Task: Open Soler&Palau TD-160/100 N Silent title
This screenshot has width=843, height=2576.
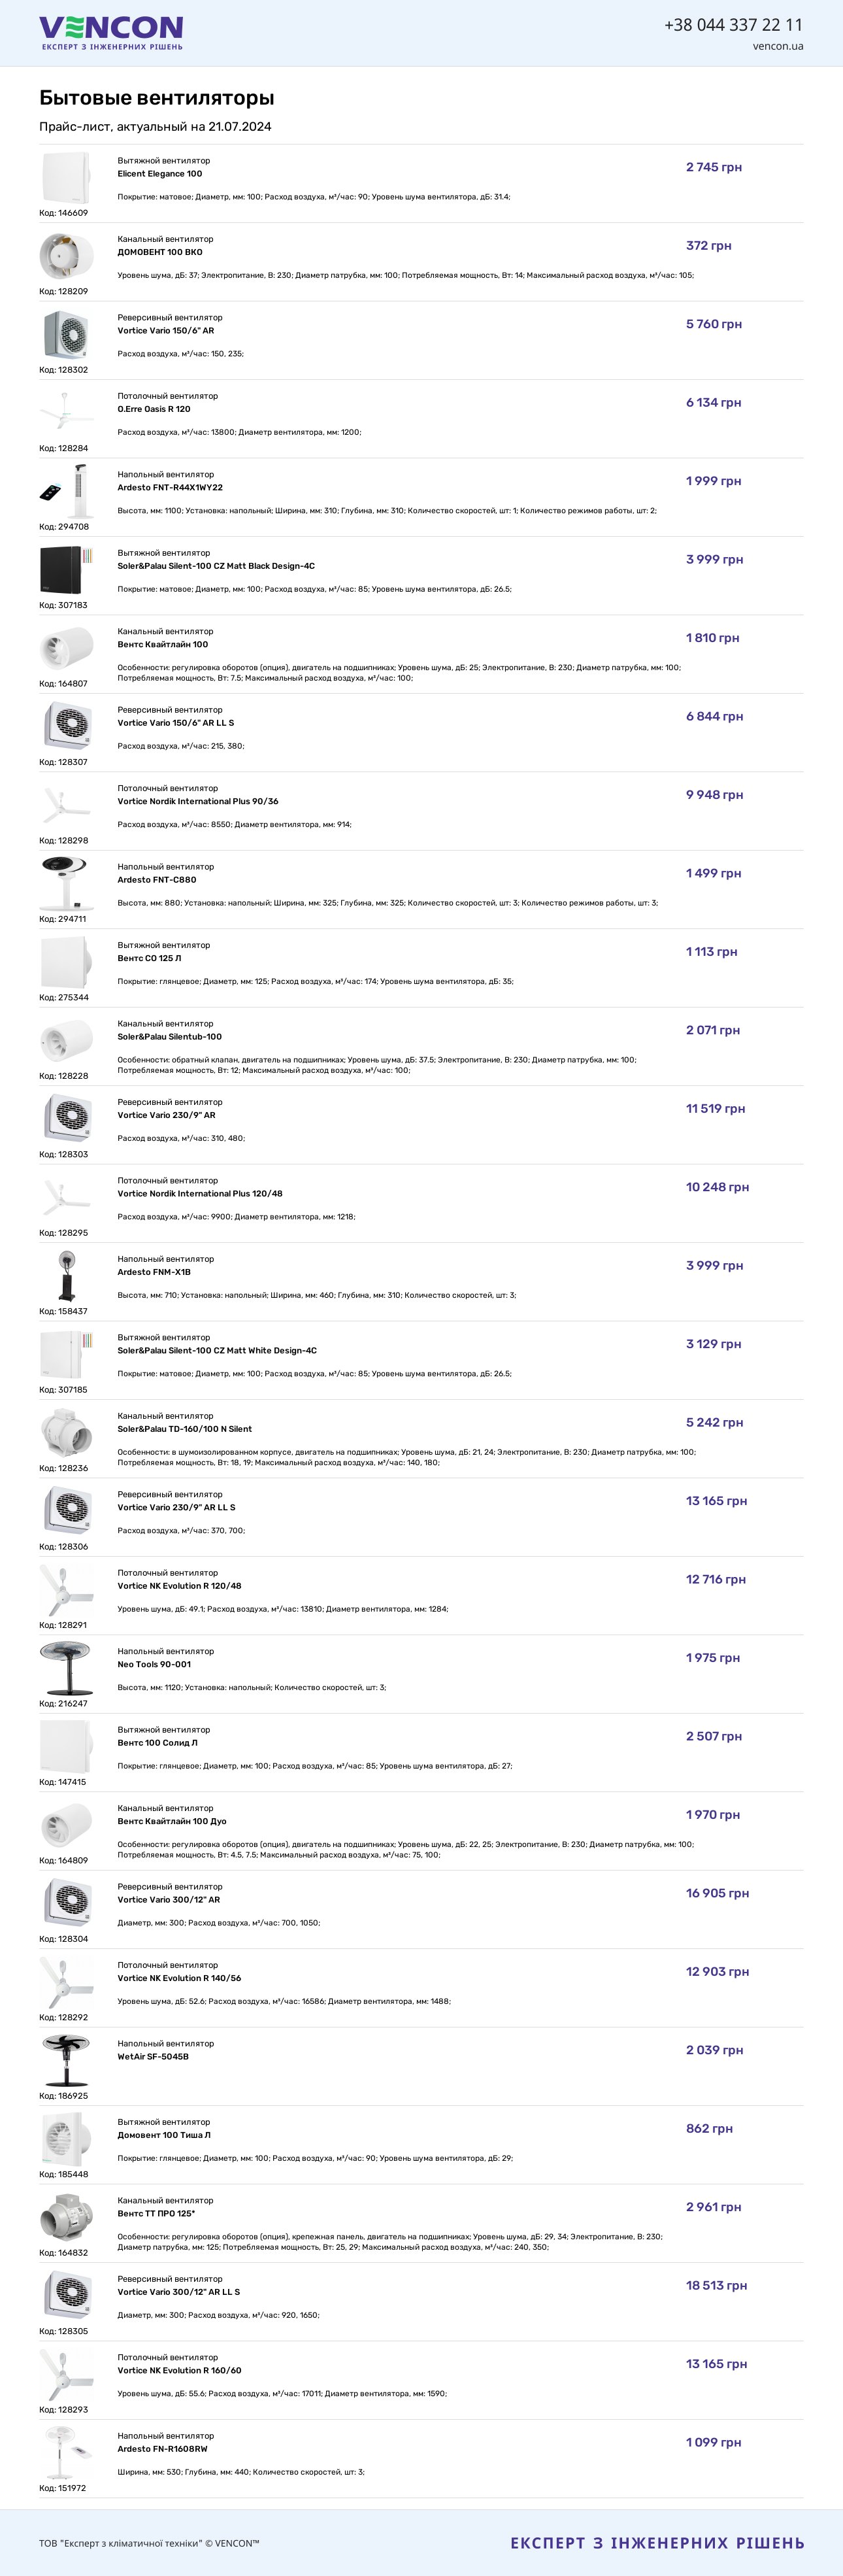Action: tap(185, 1429)
